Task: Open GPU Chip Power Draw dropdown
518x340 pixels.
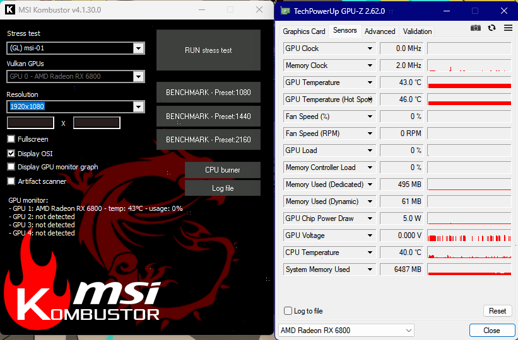Action: coord(370,218)
